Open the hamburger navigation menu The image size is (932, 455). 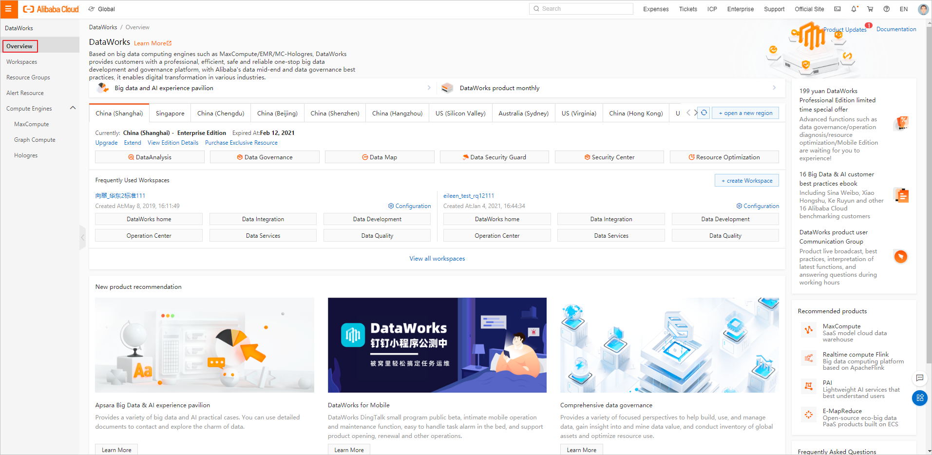[x=8, y=9]
